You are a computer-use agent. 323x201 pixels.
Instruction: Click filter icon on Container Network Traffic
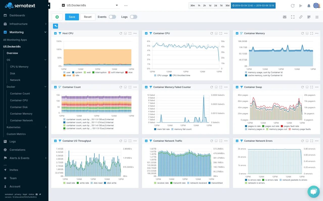[x=151, y=141]
